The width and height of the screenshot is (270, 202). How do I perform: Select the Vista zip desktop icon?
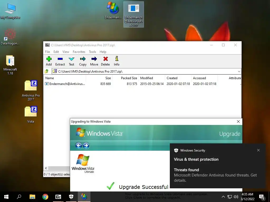pos(31,115)
